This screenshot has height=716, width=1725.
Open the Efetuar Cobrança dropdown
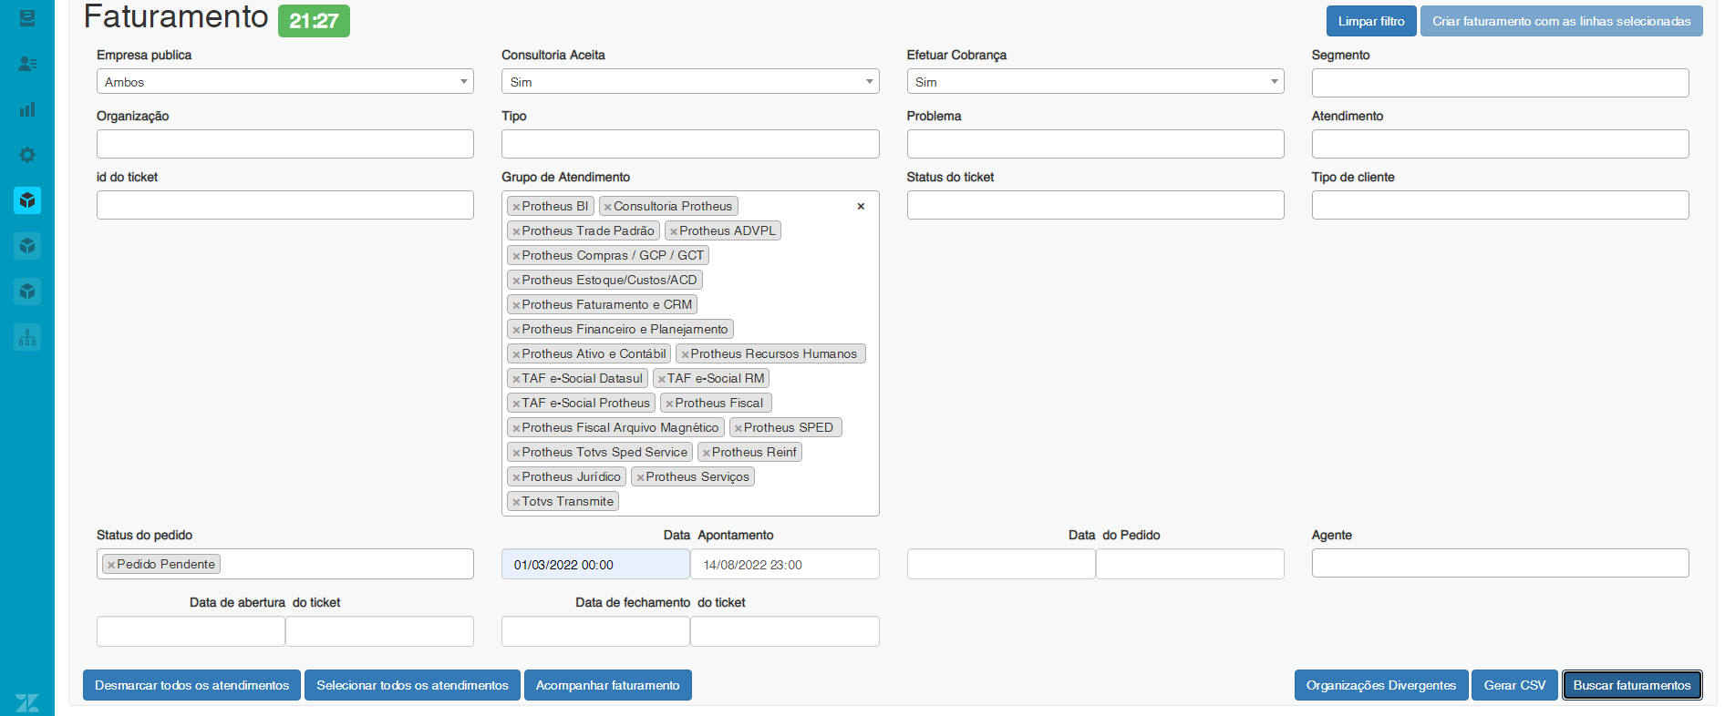coord(1094,82)
